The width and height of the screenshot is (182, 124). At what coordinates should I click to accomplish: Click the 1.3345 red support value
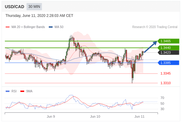pos(166,73)
